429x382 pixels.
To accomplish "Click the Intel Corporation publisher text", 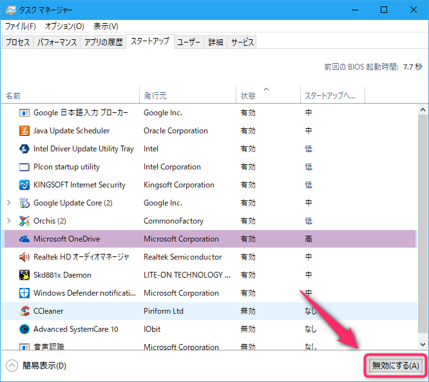I will 172,167.
